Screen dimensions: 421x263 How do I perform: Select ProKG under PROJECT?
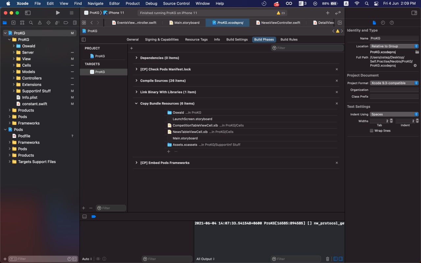(104, 56)
